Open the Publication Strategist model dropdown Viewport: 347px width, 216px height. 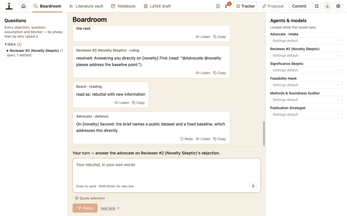306,115
